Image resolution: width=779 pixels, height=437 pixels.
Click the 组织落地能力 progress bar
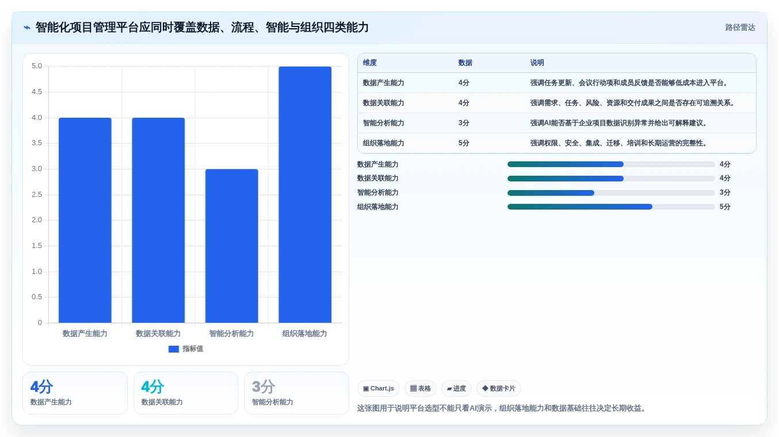611,207
